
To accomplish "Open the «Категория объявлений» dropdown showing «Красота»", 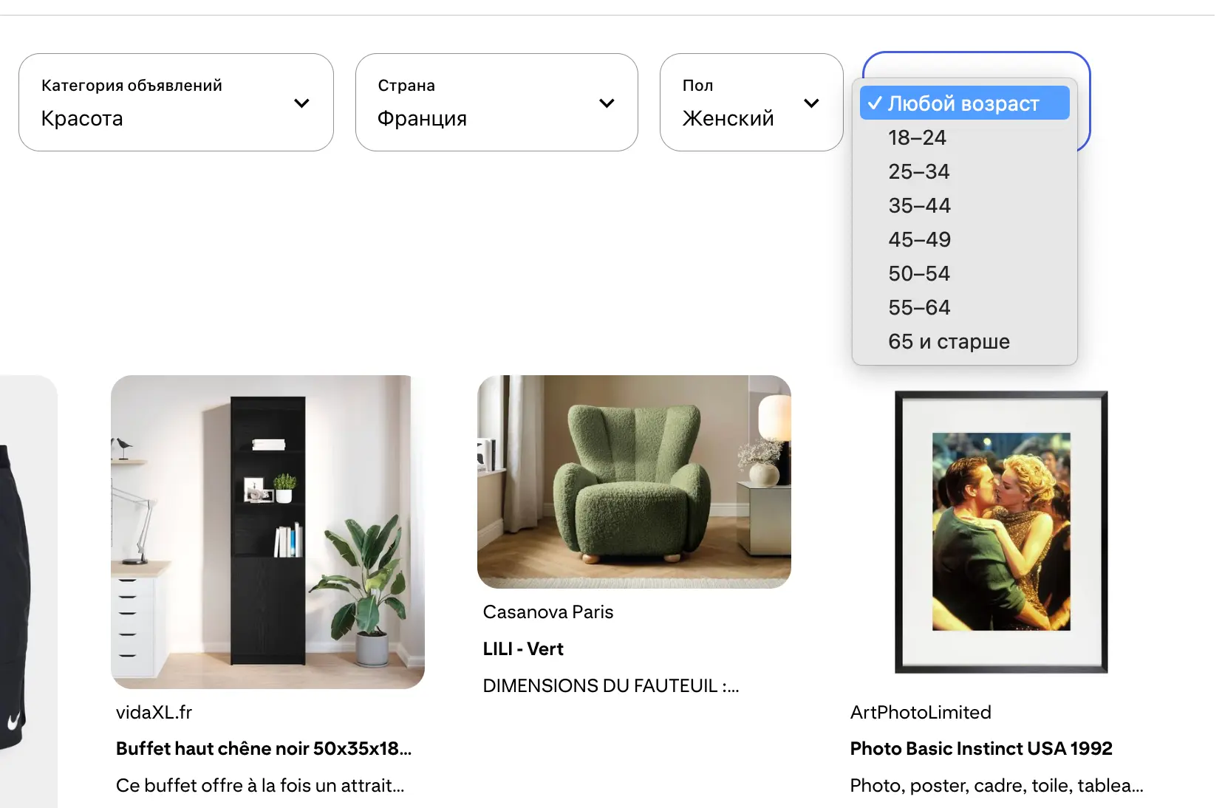I will [176, 102].
